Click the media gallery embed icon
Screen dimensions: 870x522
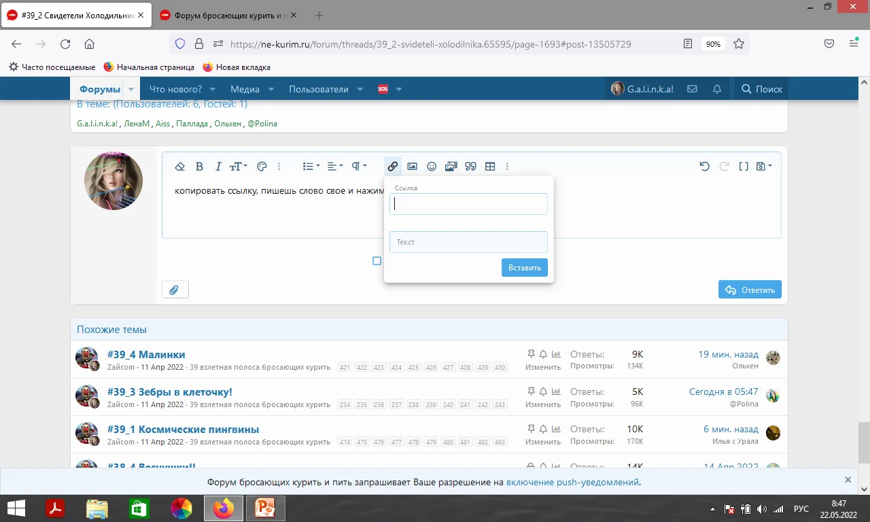click(x=451, y=167)
